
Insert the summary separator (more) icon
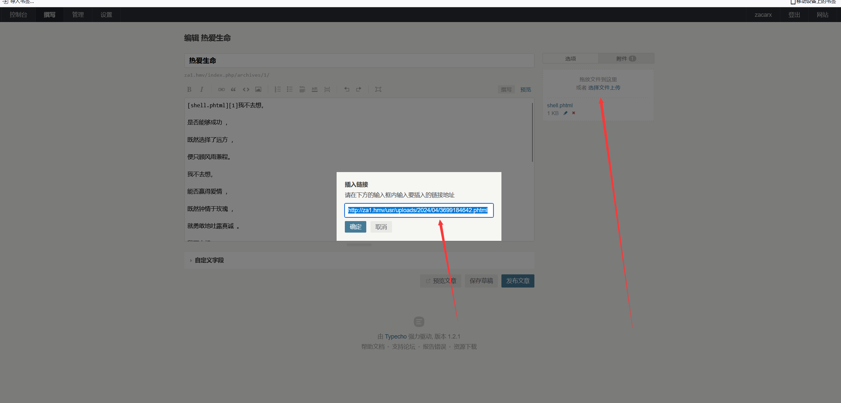click(x=327, y=89)
